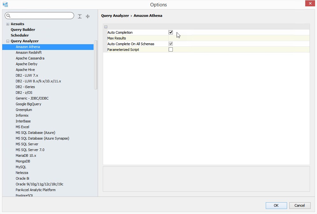
Task: Click the search magnifier icon
Action: tap(9, 16)
